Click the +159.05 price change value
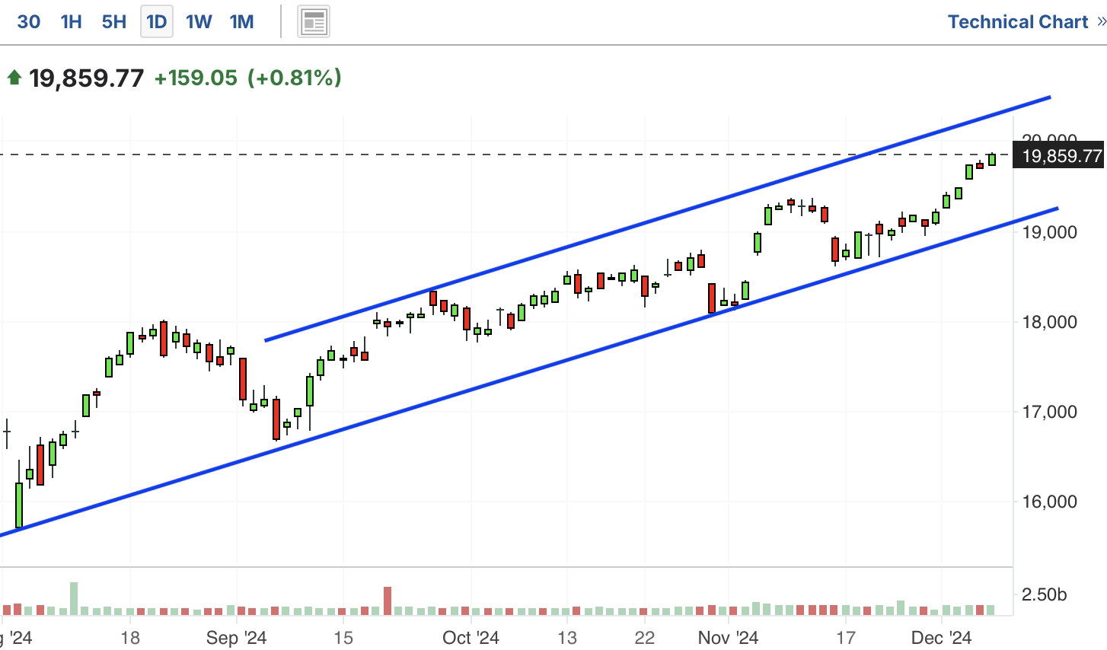 click(x=196, y=78)
